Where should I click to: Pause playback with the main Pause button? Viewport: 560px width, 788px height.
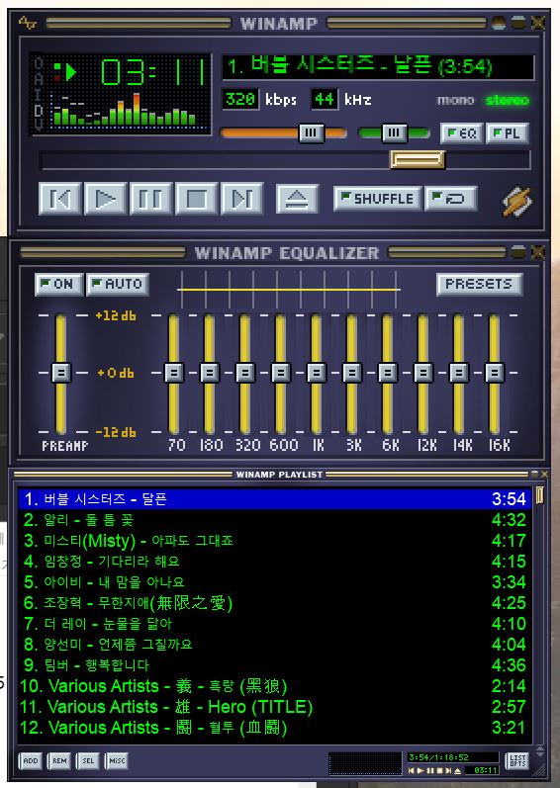[150, 199]
